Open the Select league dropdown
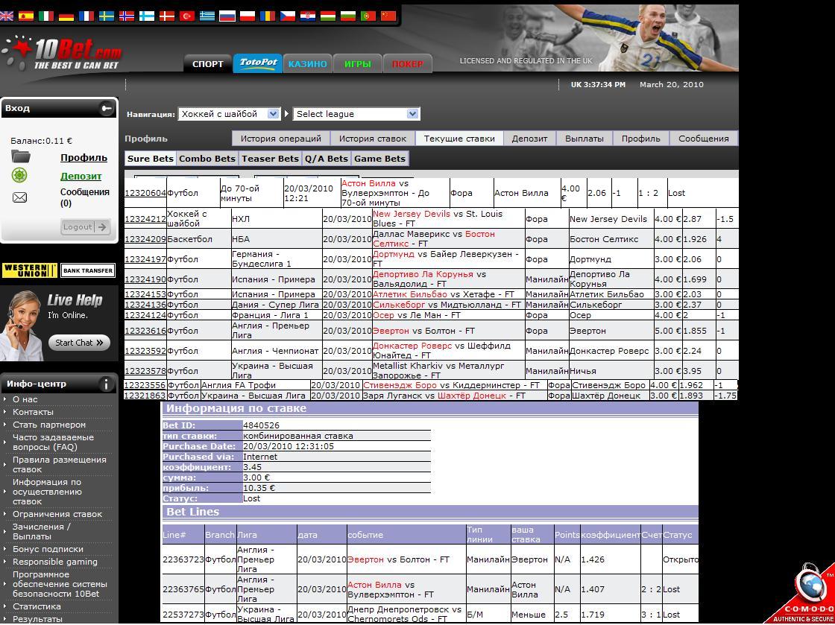The height and width of the screenshot is (625, 835). pos(356,114)
